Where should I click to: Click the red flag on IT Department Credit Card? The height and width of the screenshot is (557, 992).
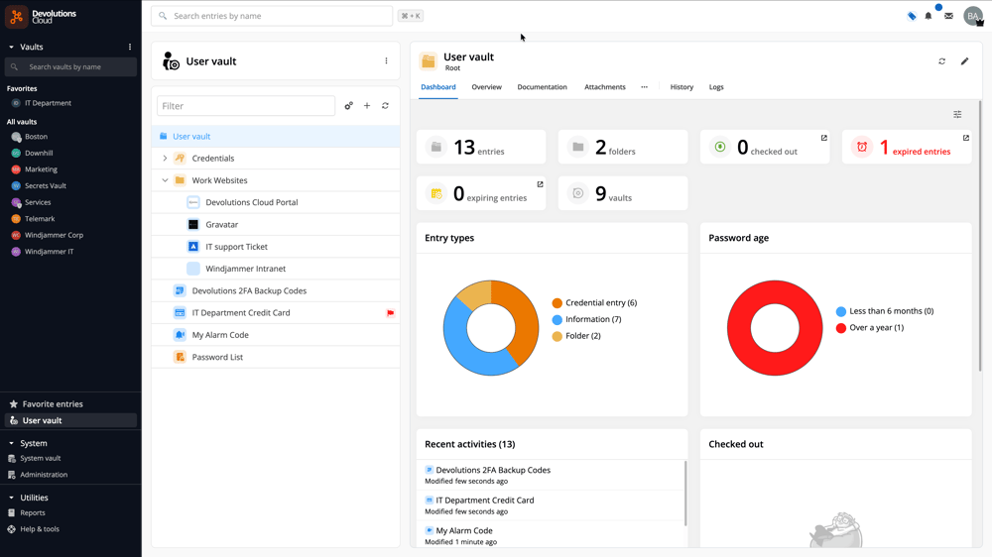point(390,313)
